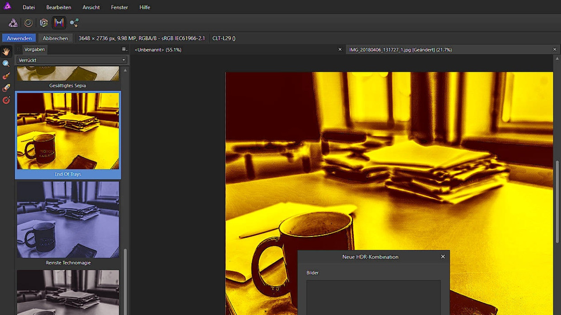Close the Neue HDR-Kombination dialog
Image resolution: width=561 pixels, height=315 pixels.
pos(443,257)
